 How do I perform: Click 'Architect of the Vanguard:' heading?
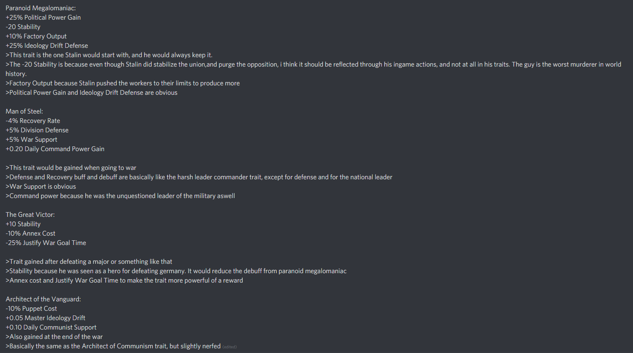[x=43, y=299]
